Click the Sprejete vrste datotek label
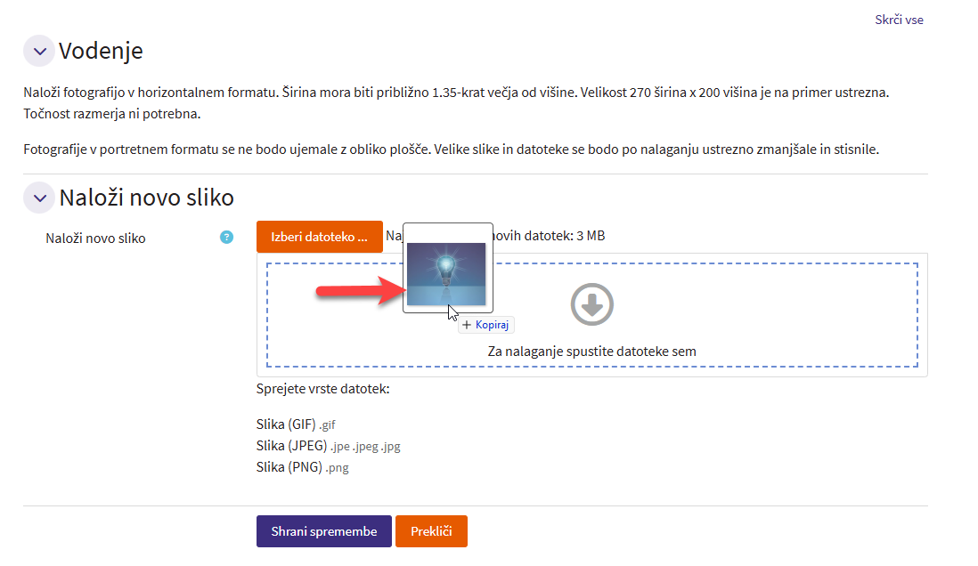 [x=322, y=389]
